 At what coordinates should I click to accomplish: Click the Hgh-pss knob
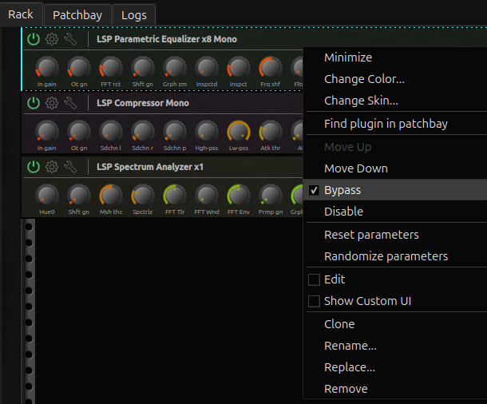coord(207,132)
